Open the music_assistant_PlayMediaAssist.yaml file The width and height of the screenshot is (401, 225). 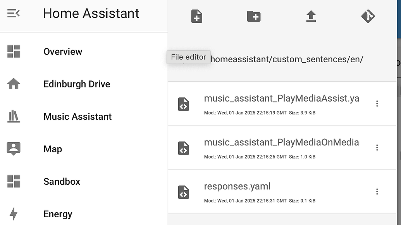(x=282, y=98)
